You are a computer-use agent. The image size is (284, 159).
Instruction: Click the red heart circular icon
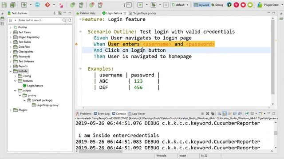[243, 5]
